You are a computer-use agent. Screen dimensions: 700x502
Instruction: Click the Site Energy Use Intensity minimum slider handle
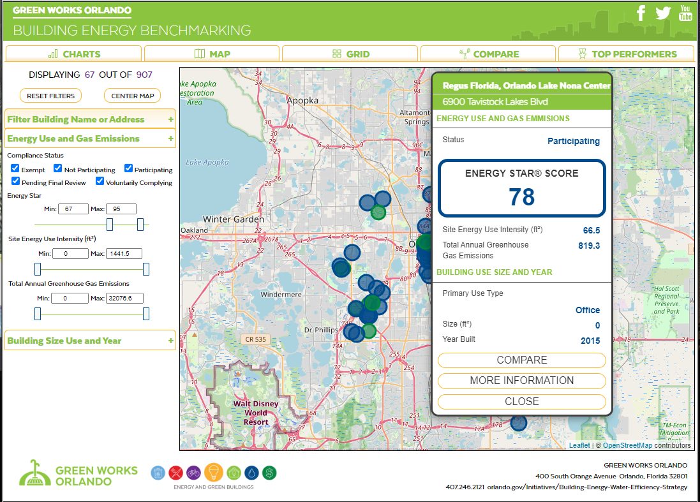click(x=38, y=269)
